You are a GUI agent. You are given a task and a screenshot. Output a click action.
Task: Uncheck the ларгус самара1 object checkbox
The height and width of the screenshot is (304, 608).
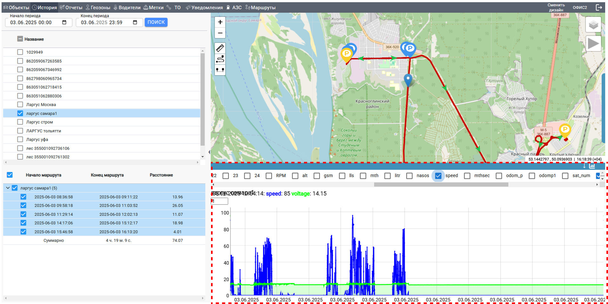point(20,113)
